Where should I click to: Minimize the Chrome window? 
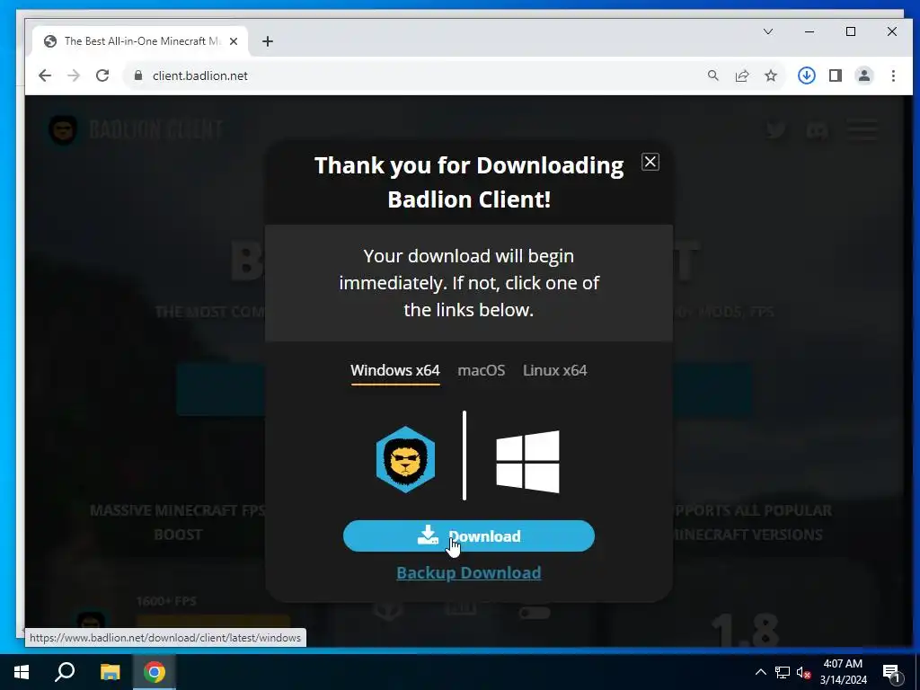point(809,31)
